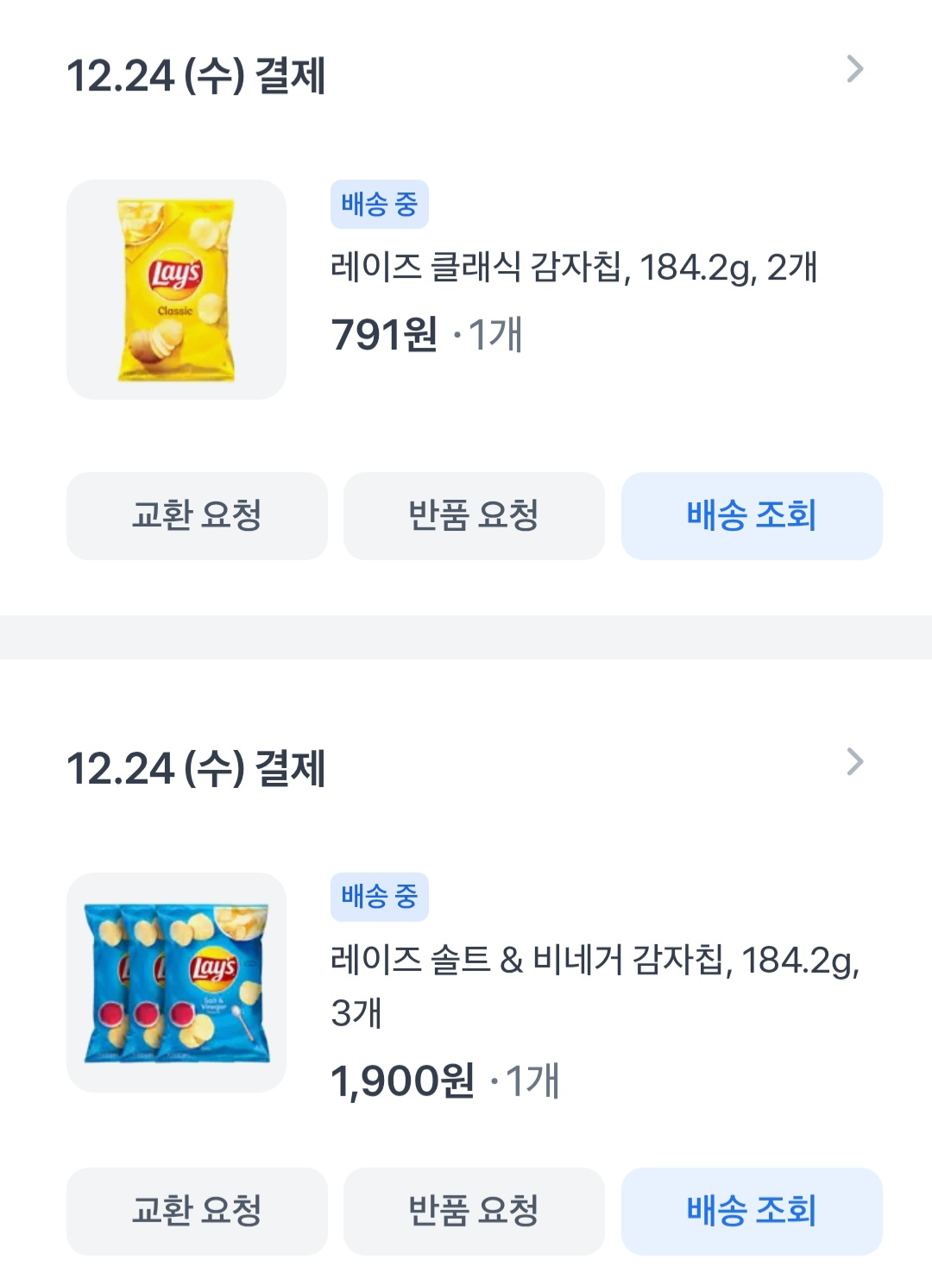Select the 791원 price text
This screenshot has height=1286, width=932.
tap(385, 335)
